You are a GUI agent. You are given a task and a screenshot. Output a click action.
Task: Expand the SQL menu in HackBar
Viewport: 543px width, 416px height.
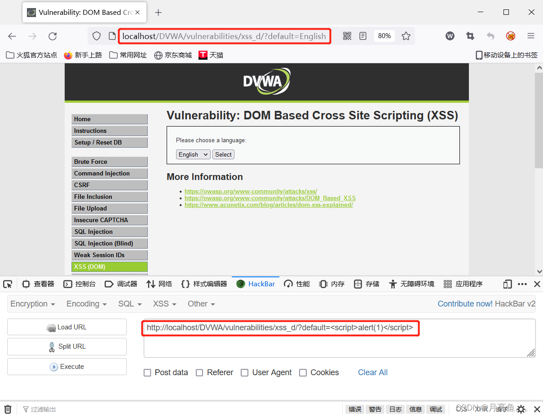pos(130,304)
